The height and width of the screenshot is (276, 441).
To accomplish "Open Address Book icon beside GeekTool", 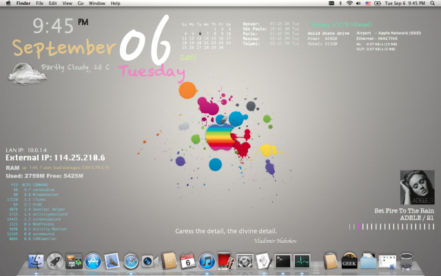I will click(x=331, y=261).
